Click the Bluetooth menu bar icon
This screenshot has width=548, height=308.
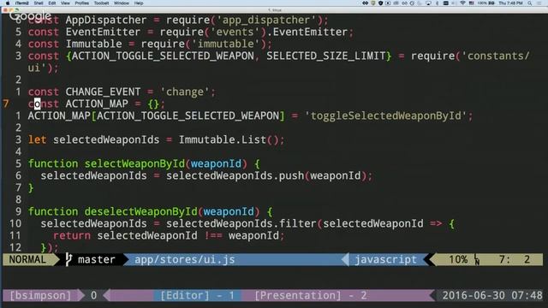(x=438, y=3)
